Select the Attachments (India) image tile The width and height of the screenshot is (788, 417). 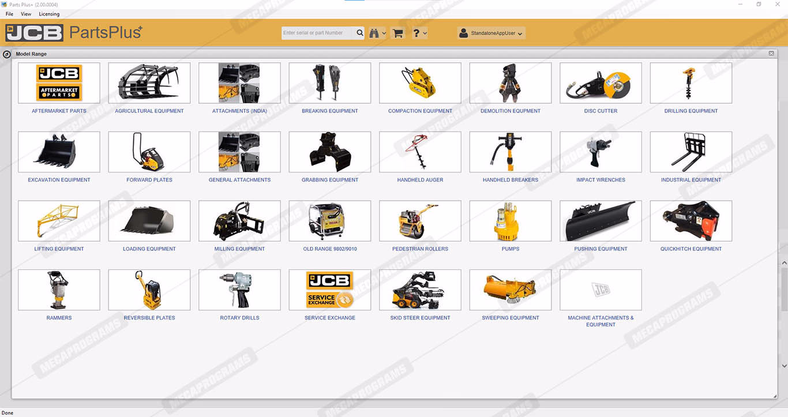[239, 83]
